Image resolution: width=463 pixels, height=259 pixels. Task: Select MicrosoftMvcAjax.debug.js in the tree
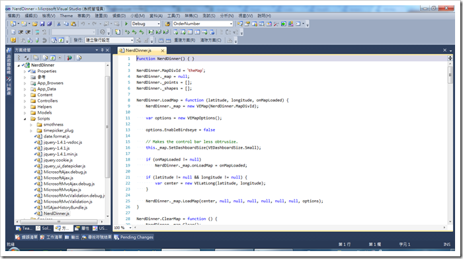69,184
